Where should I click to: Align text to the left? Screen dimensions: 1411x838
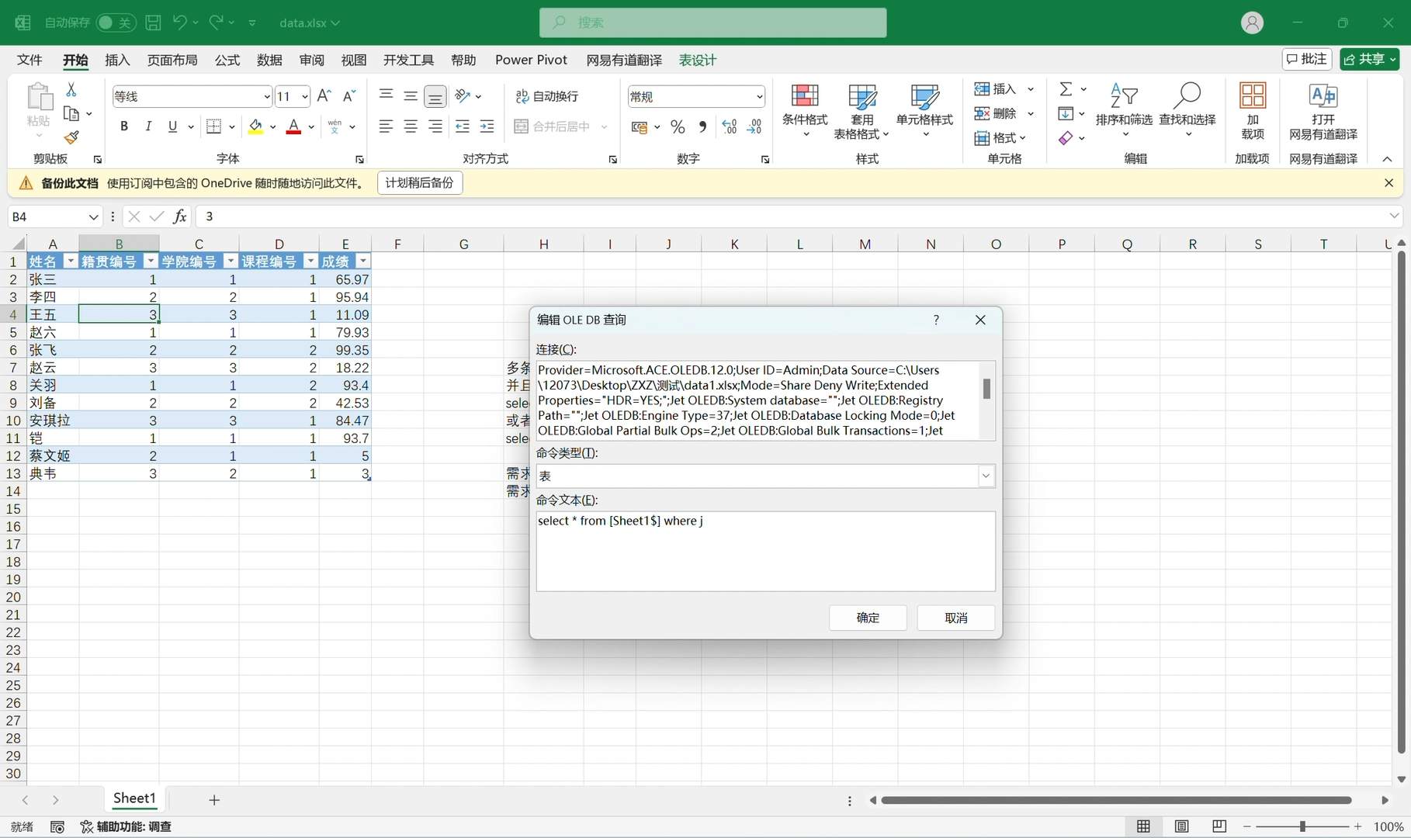(386, 126)
